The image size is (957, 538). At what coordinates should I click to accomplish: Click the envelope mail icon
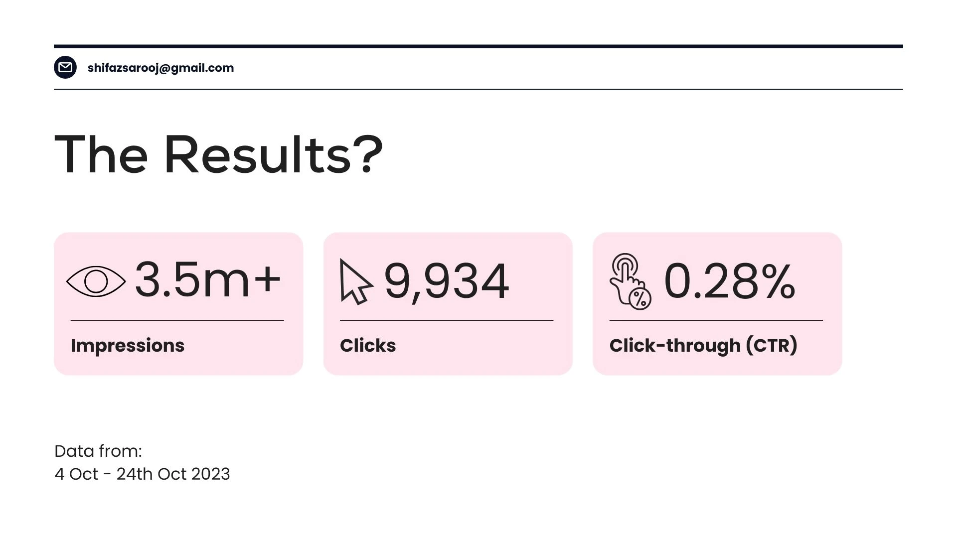coord(65,67)
